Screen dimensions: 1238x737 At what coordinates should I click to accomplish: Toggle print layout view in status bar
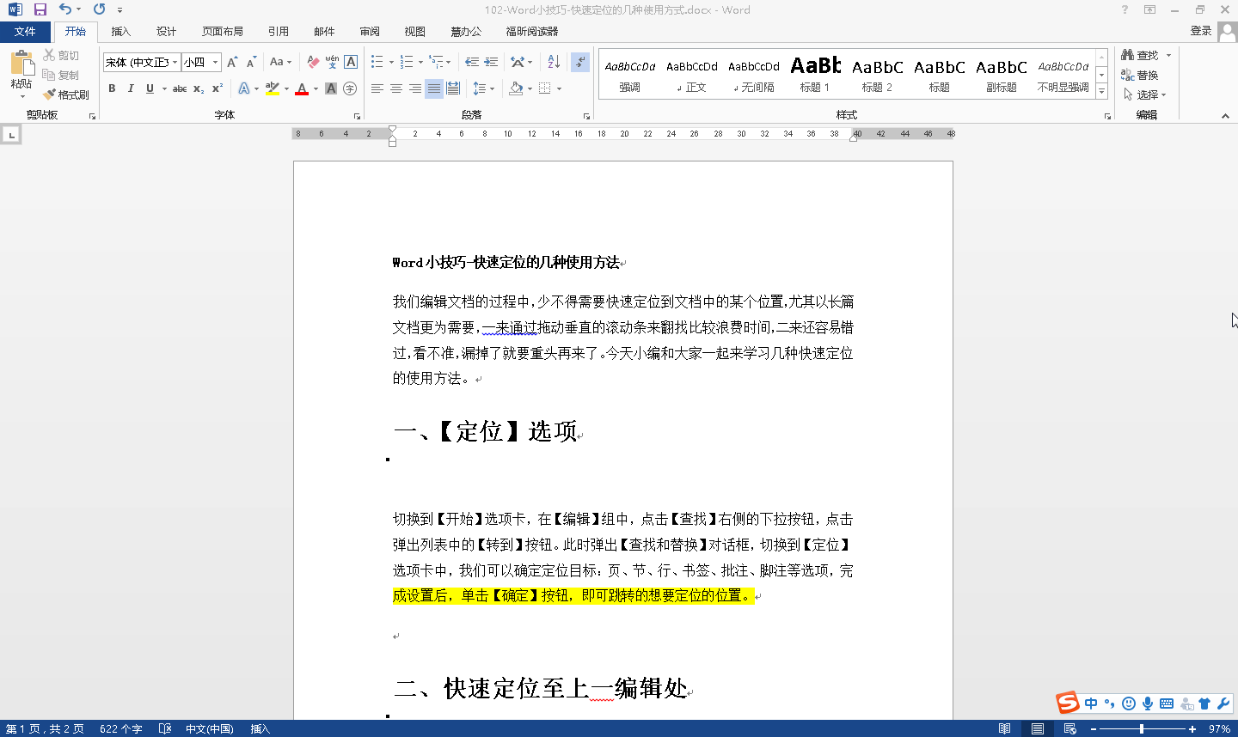click(1038, 728)
